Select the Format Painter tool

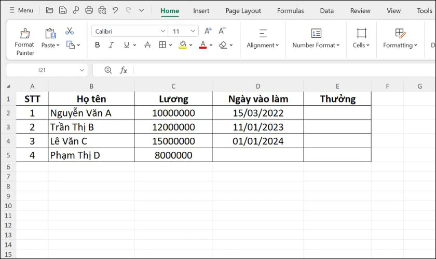coord(25,41)
